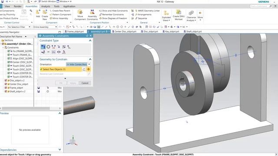Click the Save icon in quick access toolbar
Screen dimensions: 278x156
pos(2,1)
